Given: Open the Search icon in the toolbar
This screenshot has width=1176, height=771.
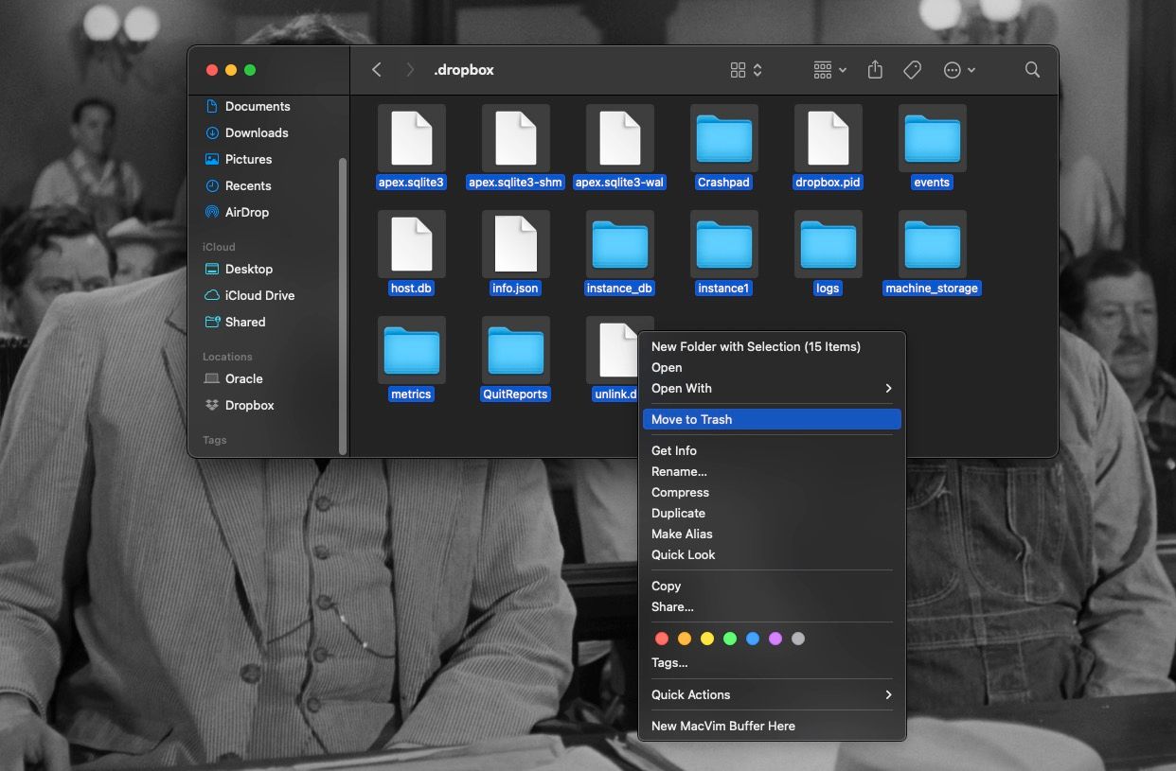Looking at the screenshot, I should [1031, 69].
